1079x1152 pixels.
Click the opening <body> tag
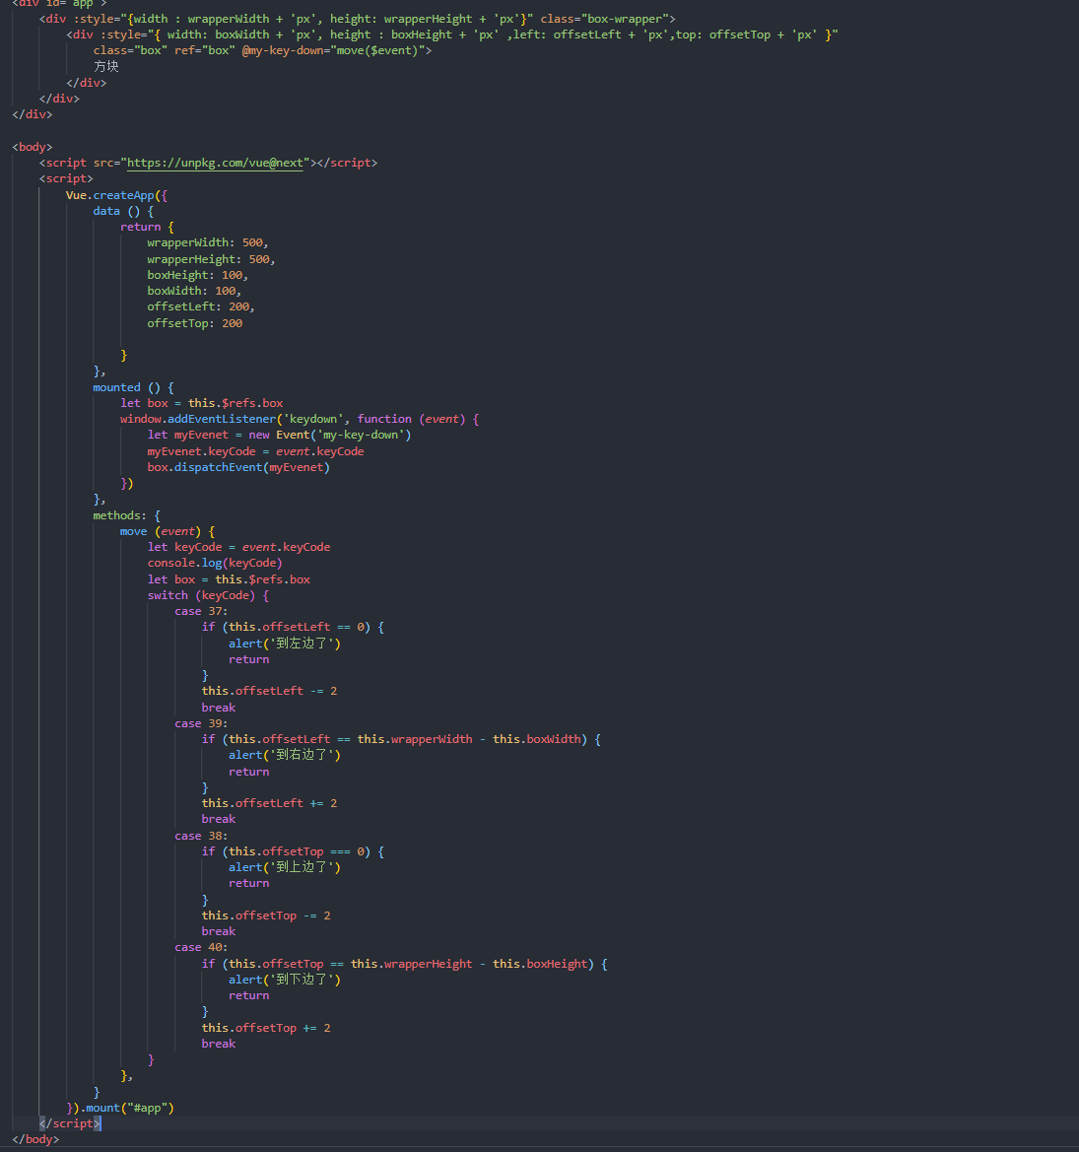click(x=33, y=147)
